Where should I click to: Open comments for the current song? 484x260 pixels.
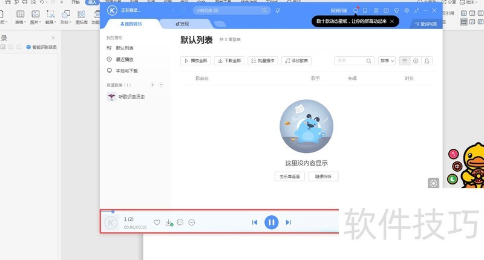pyautogui.click(x=180, y=223)
